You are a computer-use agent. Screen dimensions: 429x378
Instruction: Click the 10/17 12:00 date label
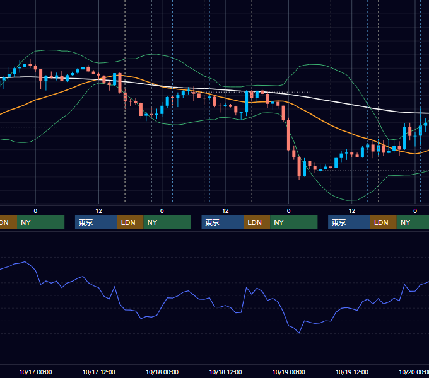coord(99,372)
